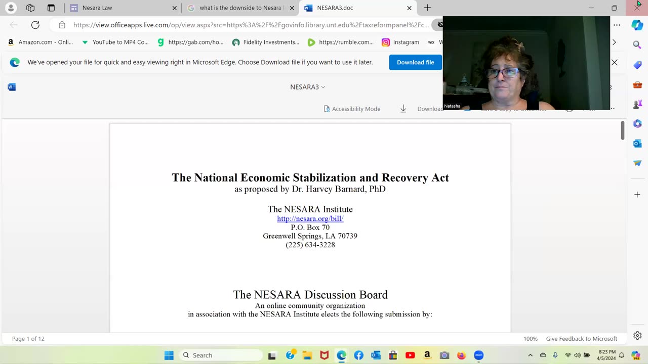Open Copilot in Edge sidebar
648x364 pixels.
pos(637,25)
